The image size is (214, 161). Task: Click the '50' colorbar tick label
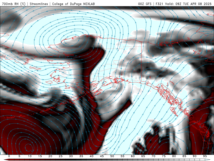[112, 156]
